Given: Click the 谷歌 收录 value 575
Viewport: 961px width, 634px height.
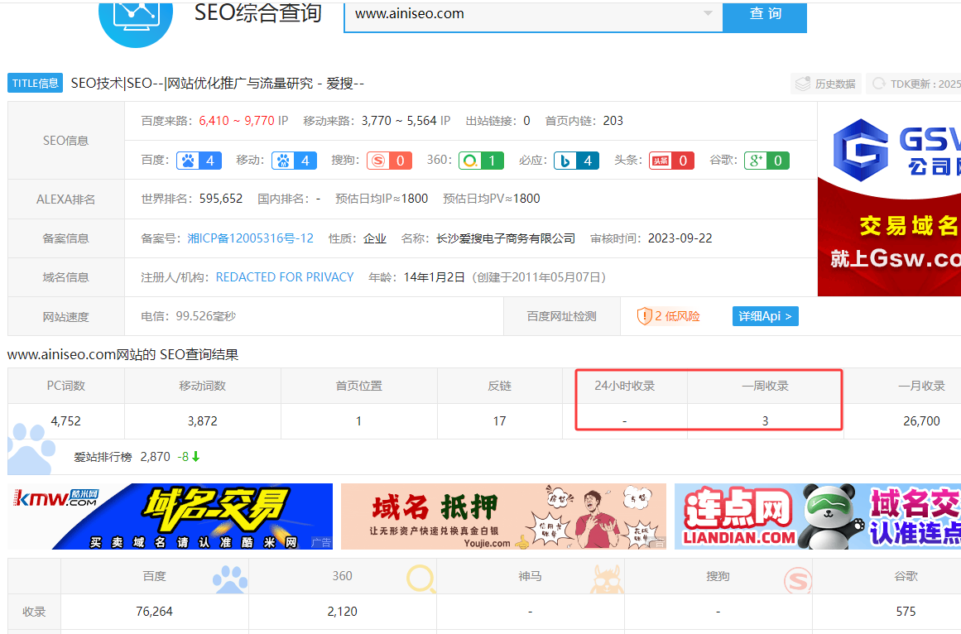Looking at the screenshot, I should coord(906,612).
